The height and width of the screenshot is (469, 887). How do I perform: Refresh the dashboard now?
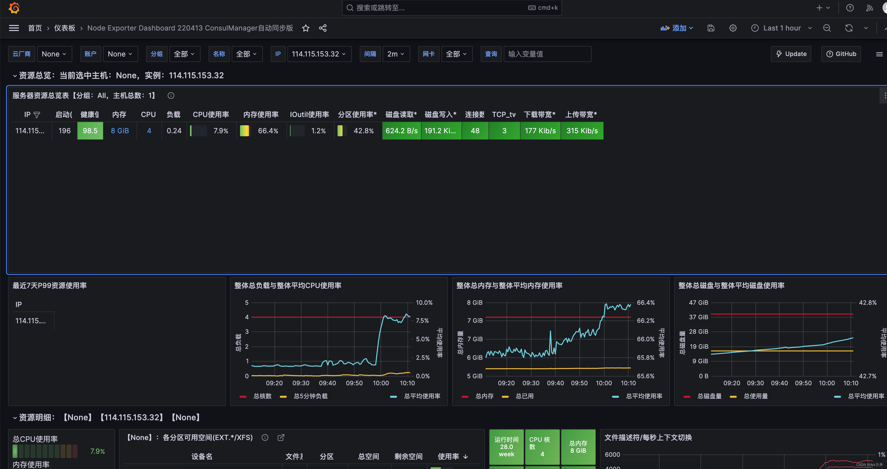pos(849,28)
